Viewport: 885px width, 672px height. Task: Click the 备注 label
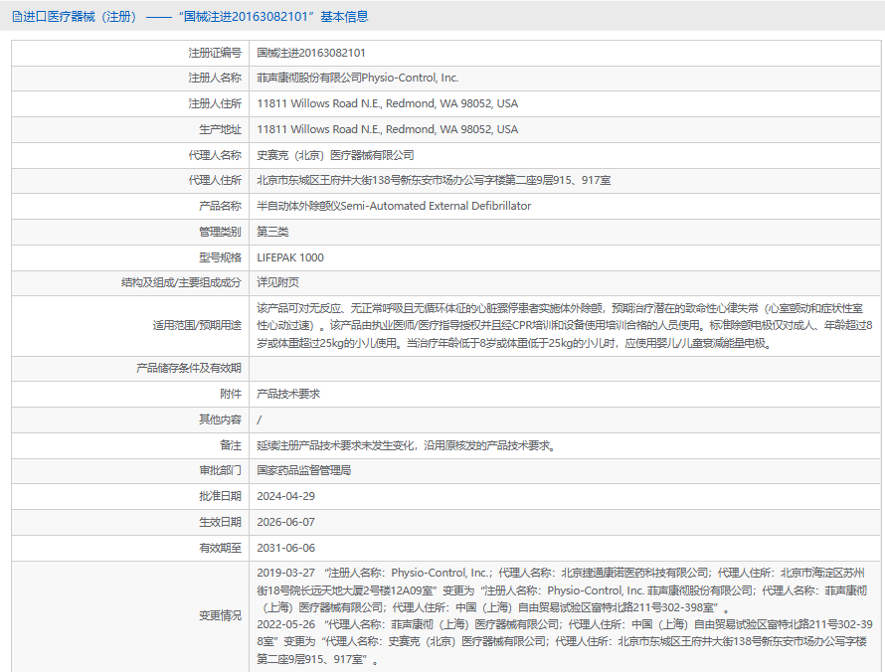[x=231, y=445]
